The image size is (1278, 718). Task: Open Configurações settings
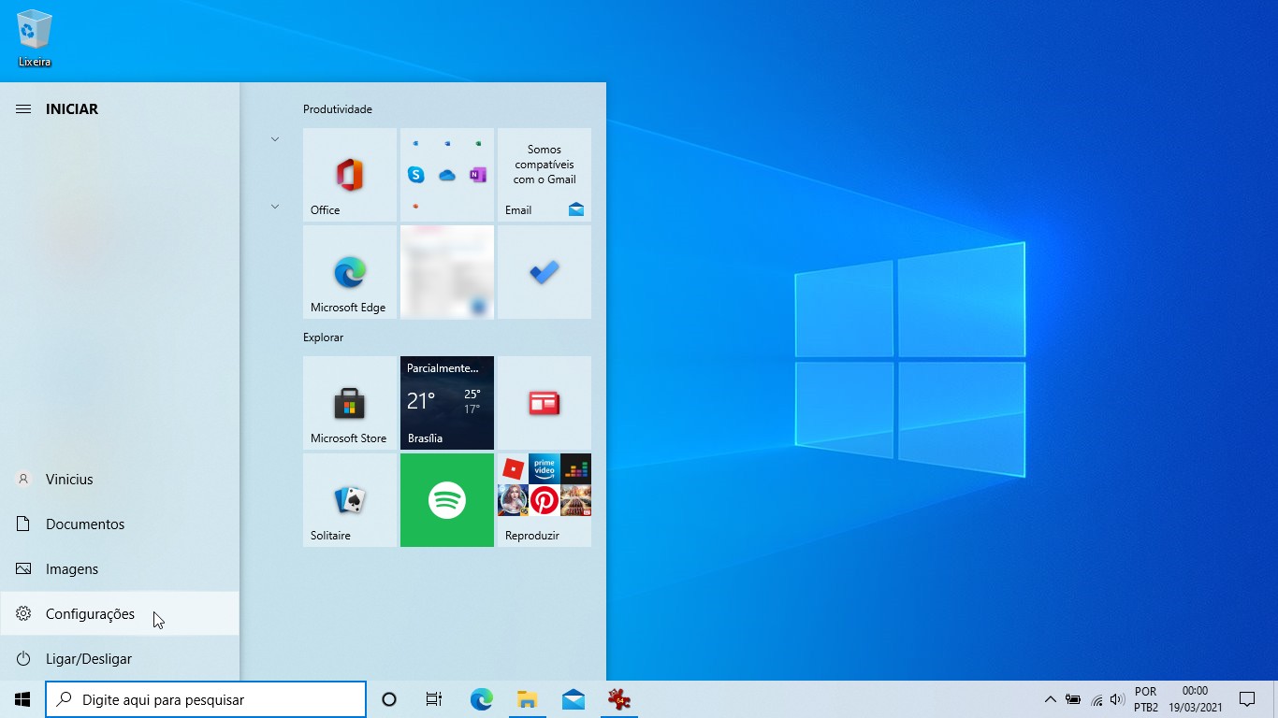tap(120, 614)
